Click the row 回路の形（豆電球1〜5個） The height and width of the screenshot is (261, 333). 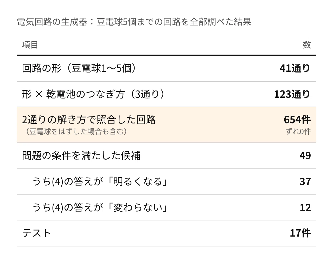coord(166,68)
